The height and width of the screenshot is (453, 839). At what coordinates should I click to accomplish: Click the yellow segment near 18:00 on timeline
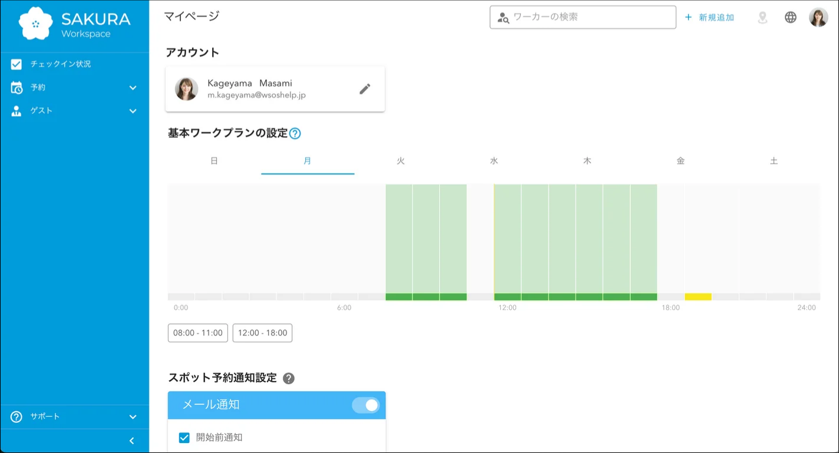(698, 297)
